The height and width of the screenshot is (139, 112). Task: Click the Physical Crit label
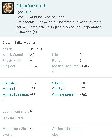[12, 61]
